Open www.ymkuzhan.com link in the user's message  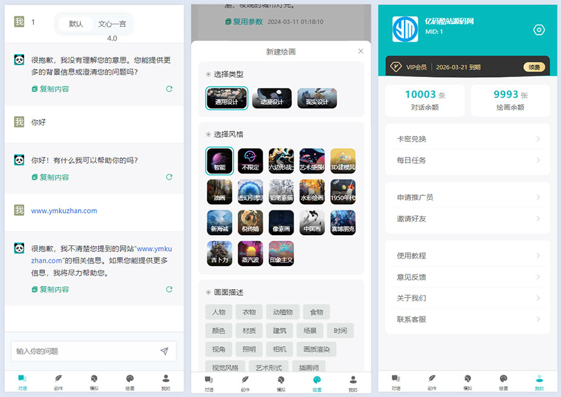pyautogui.click(x=64, y=211)
